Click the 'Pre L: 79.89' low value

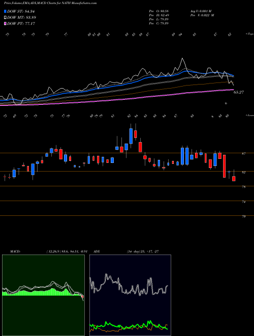click(159, 19)
